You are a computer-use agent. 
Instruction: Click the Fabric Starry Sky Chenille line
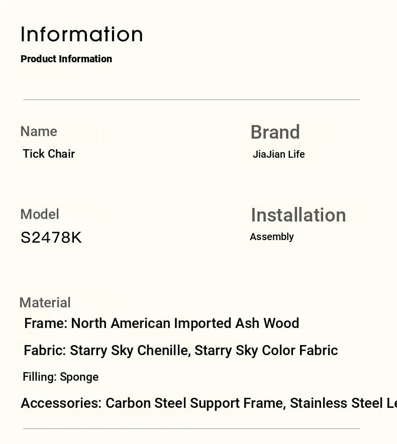(x=181, y=351)
